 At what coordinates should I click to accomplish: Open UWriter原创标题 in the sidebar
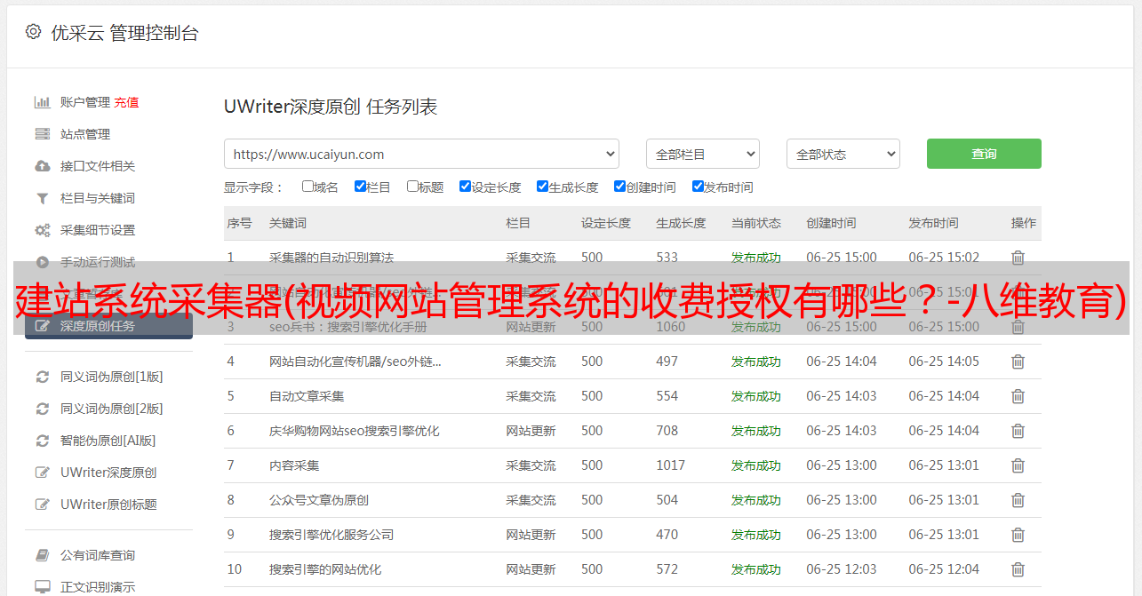[108, 505]
